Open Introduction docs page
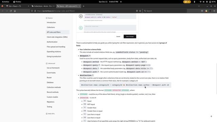The width and height of the screenshot is (217, 122). coord(51,22)
